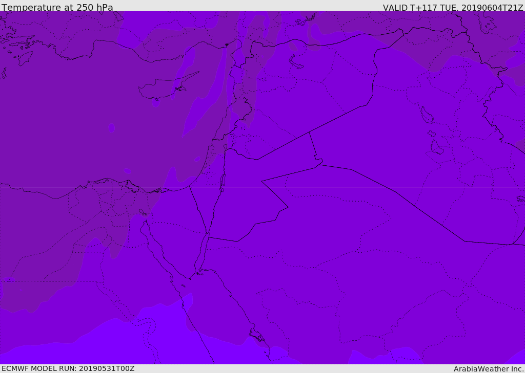Click the 'ArabiaWeather Inc.' credit text

489,369
